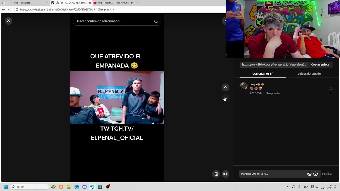Click the search magnifier in related content bar
The image size is (340, 191).
click(x=156, y=21)
